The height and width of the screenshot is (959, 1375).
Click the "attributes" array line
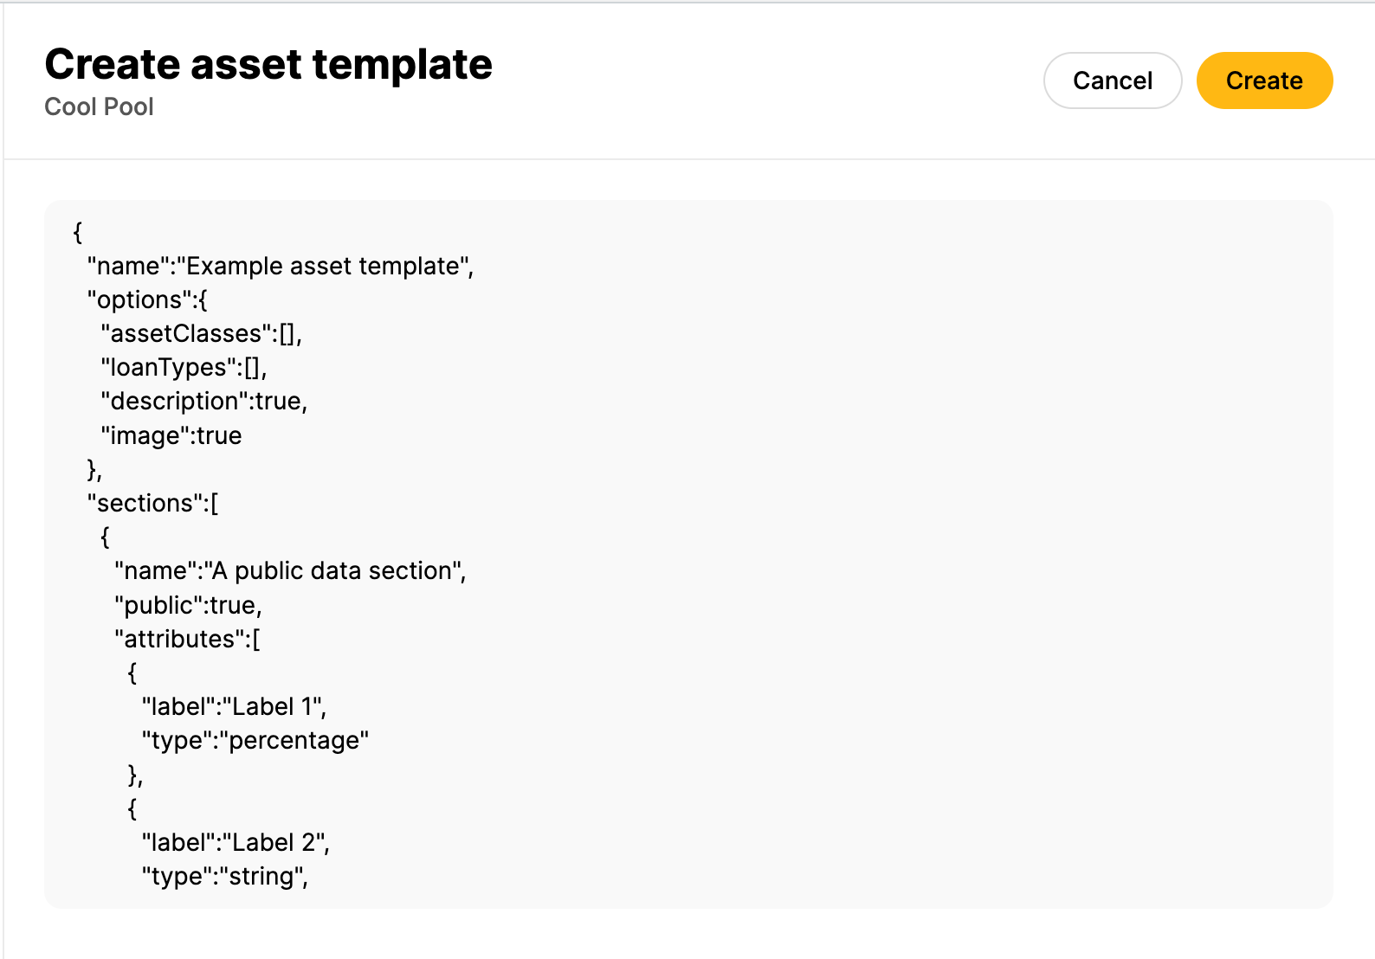coord(189,638)
